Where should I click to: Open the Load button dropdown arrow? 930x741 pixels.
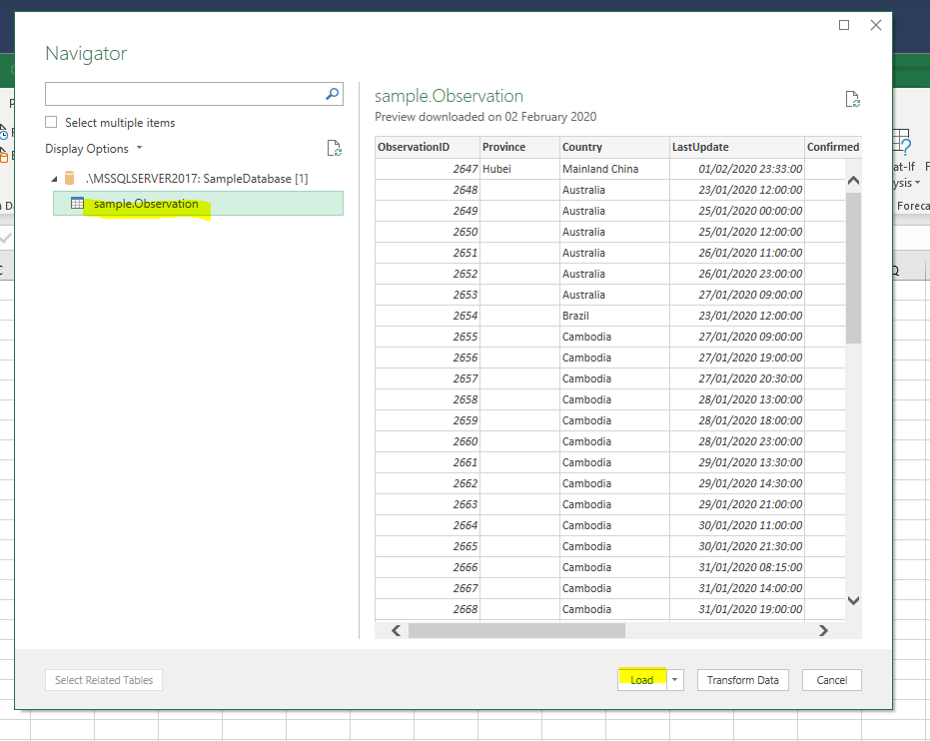point(675,680)
